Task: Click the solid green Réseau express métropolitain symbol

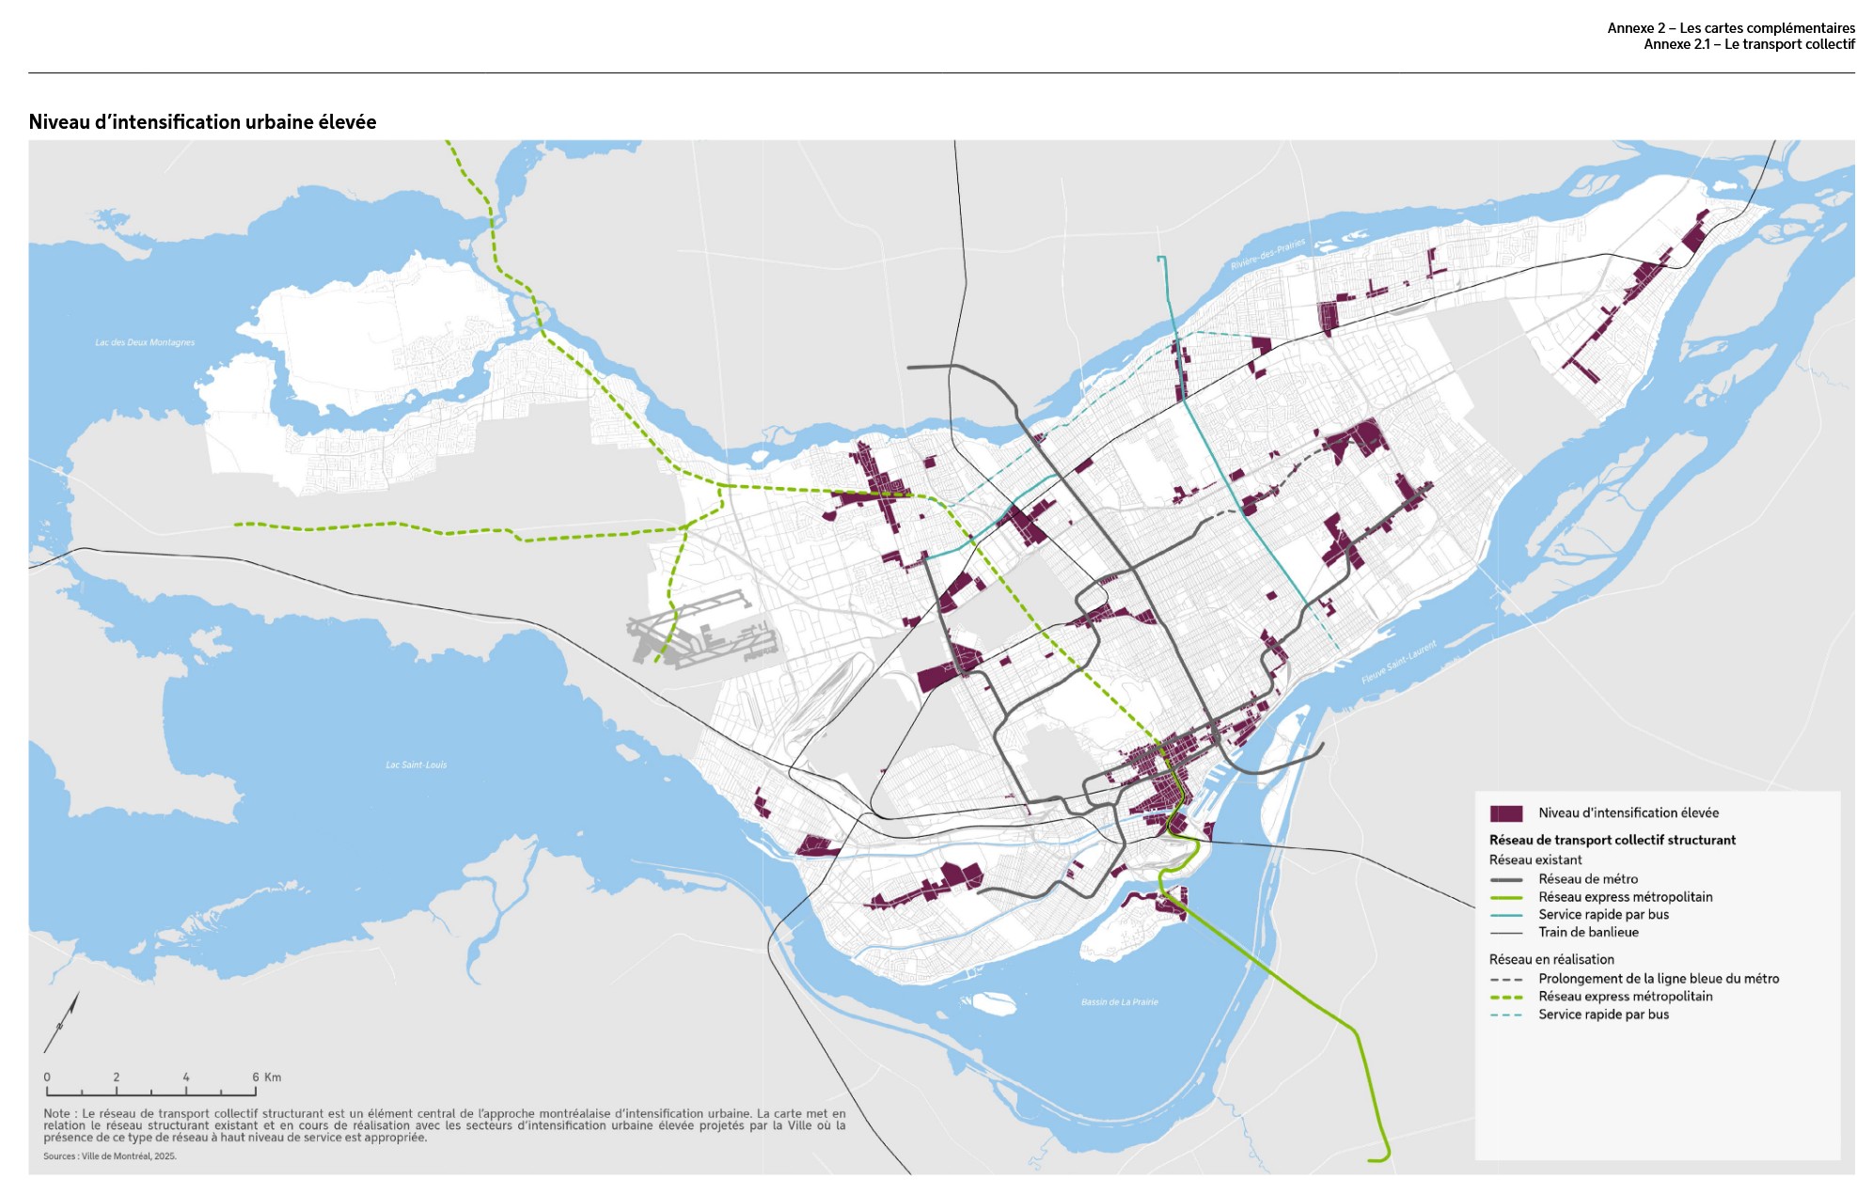Action: point(1505,898)
